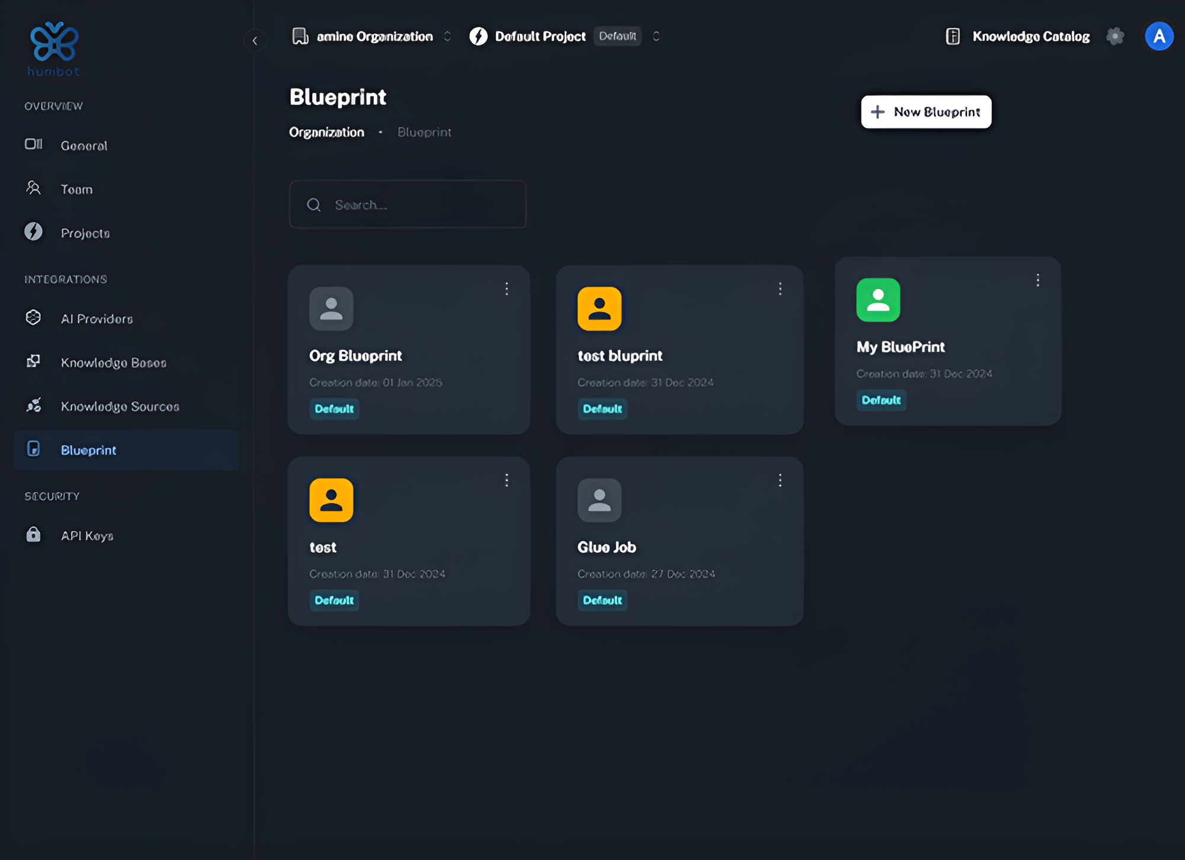Click the grey Glue Job avatar icon
The height and width of the screenshot is (860, 1185).
coord(599,500)
